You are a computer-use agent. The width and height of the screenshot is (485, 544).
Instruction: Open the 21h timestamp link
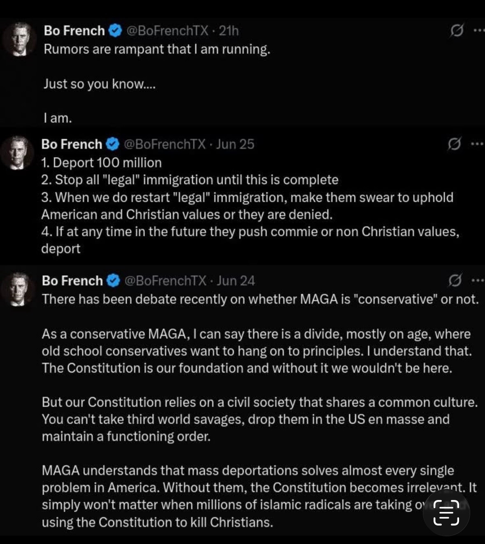[x=228, y=31]
